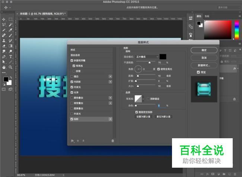242x177 pixels.
Task: Toggle the Satin (光泽) checkbox
Action: pyautogui.click(x=72, y=92)
